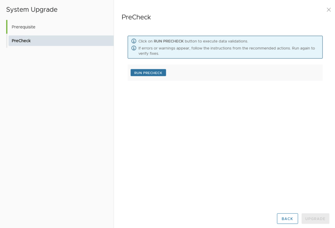This screenshot has width=335, height=228.
Task: Close the System Upgrade dialog
Action: click(329, 10)
